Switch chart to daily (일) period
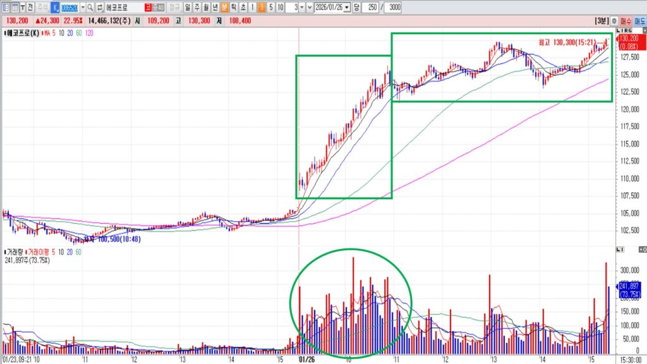Viewport: 647px width, 364px height. pos(188,8)
